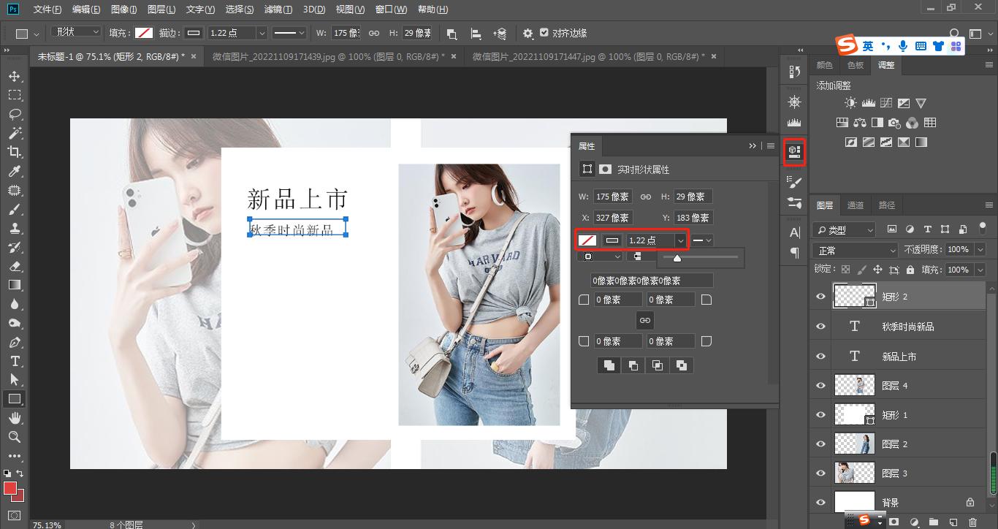Select the Crop tool
Image resolution: width=998 pixels, height=529 pixels.
(x=15, y=152)
